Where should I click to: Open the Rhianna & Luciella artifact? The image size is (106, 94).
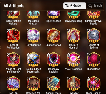coord(54,59)
